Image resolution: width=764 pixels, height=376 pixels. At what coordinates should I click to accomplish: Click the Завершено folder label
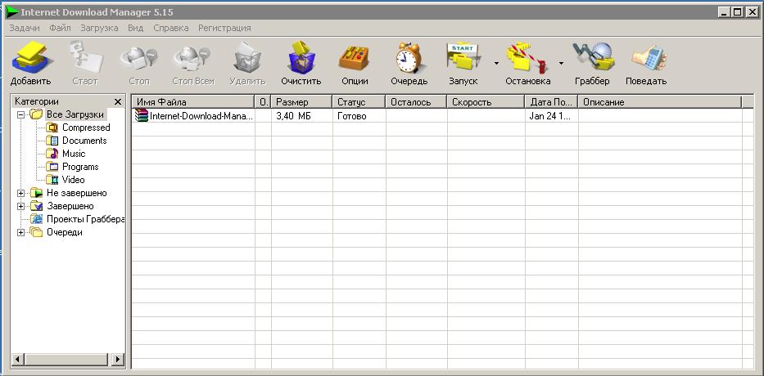[70, 206]
